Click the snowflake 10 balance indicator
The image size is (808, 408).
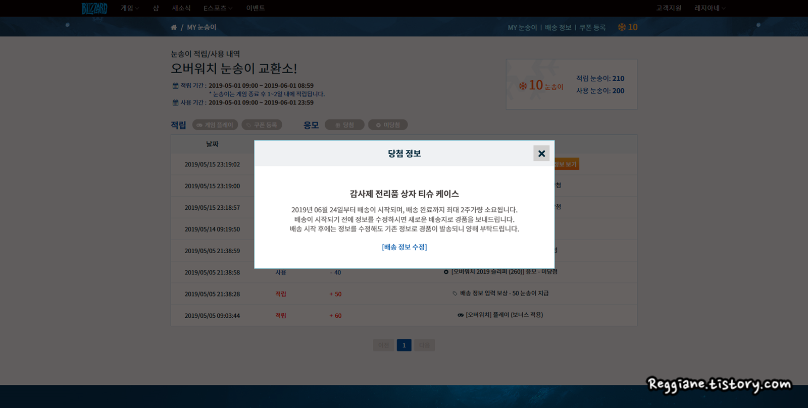pos(628,27)
